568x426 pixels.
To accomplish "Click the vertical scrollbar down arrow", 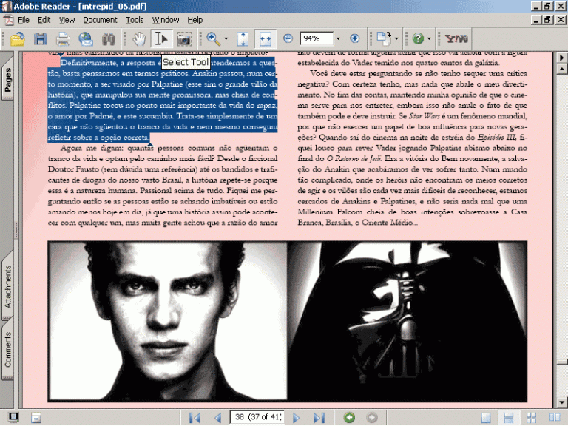I will point(561,402).
